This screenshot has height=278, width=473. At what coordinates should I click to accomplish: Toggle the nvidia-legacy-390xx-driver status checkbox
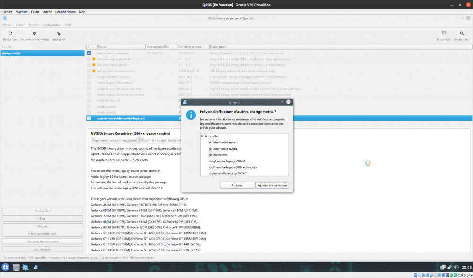click(x=89, y=83)
